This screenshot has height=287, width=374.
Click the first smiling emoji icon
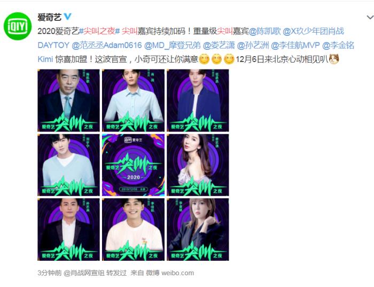204,59
